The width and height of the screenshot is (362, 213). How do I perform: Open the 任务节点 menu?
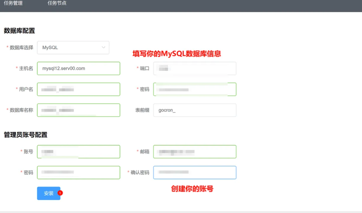pos(57,3)
